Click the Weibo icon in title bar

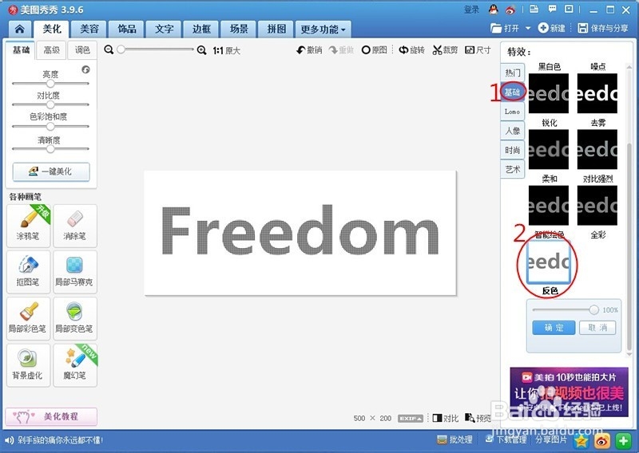click(510, 10)
